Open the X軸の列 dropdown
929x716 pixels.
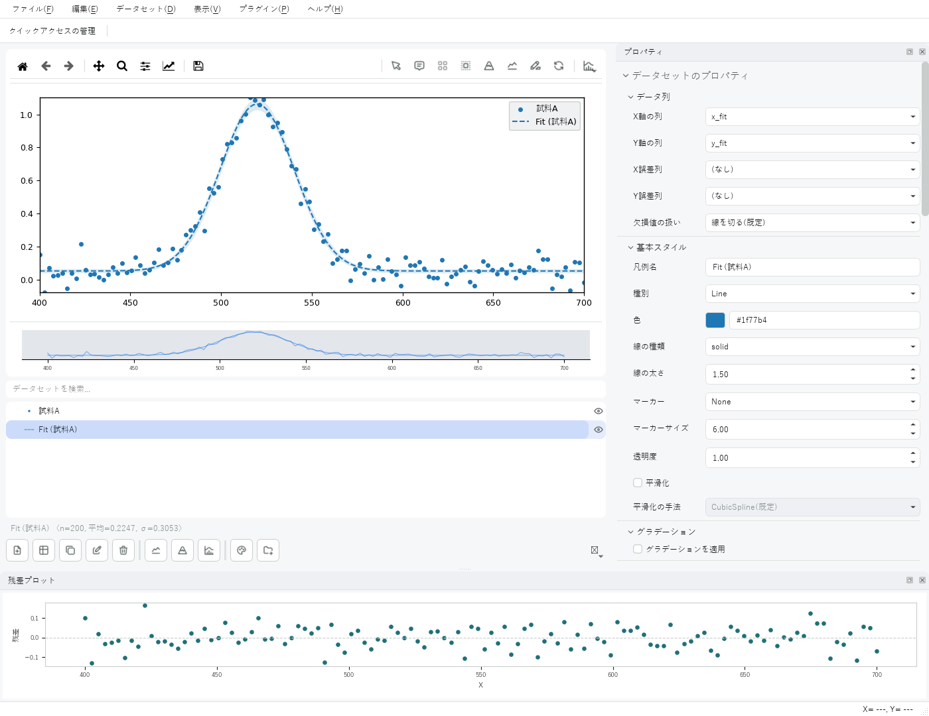point(812,117)
